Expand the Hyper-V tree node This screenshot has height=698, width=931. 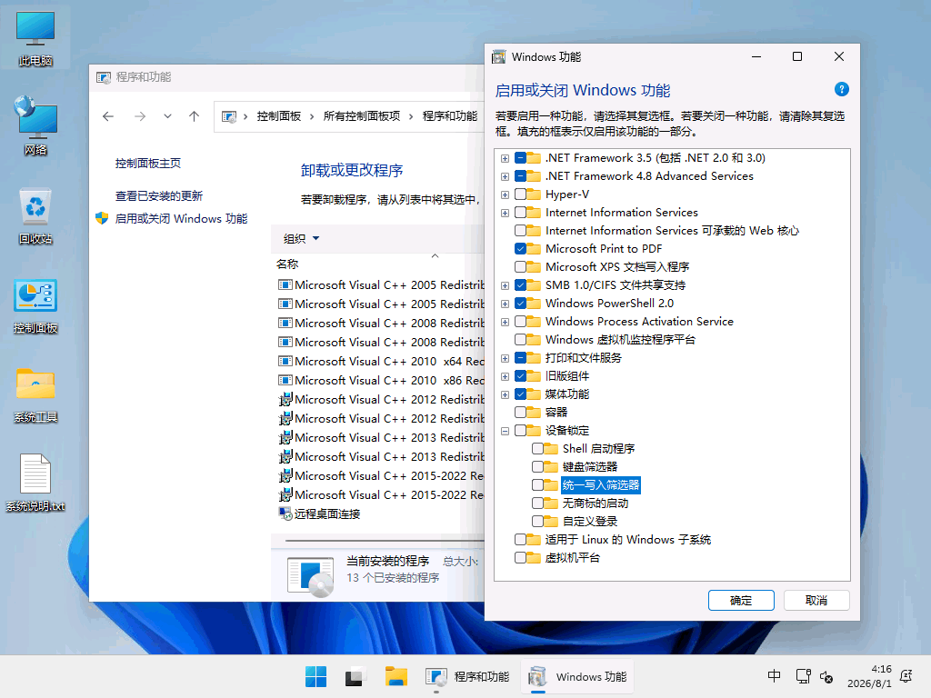[505, 194]
